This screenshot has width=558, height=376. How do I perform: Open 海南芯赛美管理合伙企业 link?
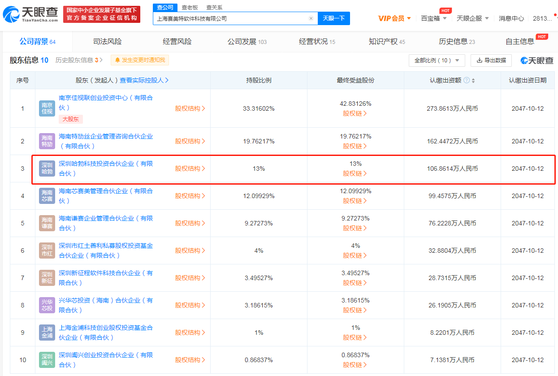point(106,196)
